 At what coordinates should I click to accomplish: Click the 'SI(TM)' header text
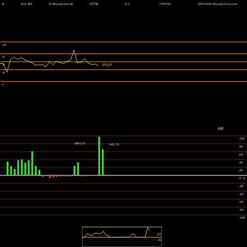pyautogui.click(x=94, y=4)
